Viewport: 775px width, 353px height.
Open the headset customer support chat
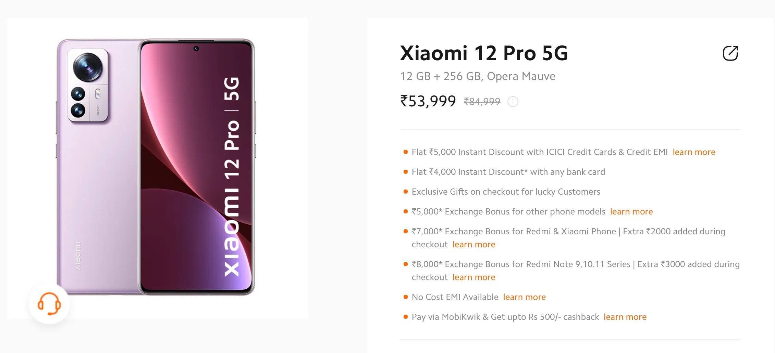point(49,304)
